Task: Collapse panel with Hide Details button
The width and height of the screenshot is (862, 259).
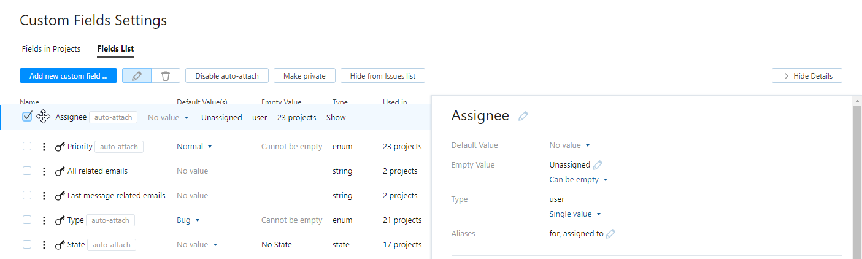Action: pyautogui.click(x=807, y=75)
